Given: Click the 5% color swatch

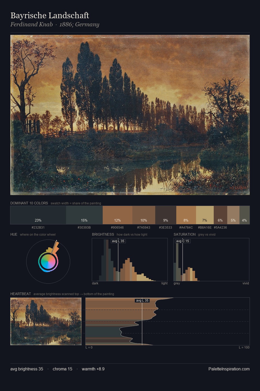Looking at the screenshot, I should pos(233,215).
